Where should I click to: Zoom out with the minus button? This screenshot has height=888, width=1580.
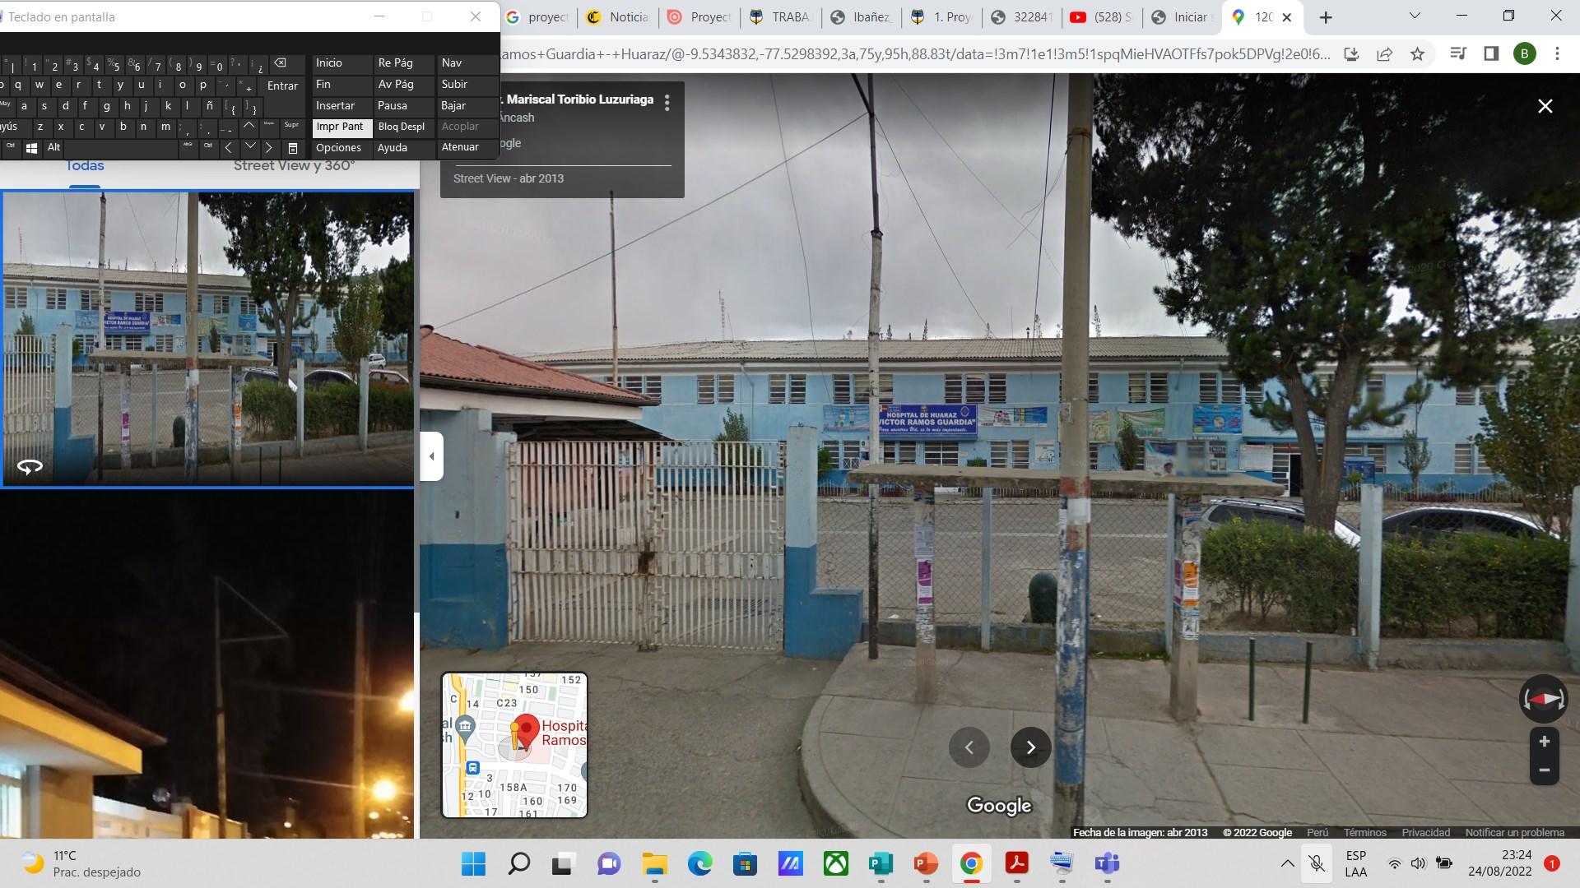(x=1545, y=770)
